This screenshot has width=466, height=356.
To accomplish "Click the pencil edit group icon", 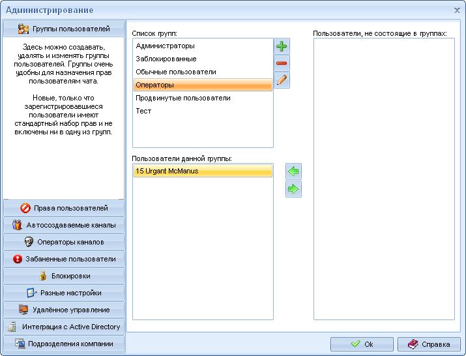I will pos(282,80).
